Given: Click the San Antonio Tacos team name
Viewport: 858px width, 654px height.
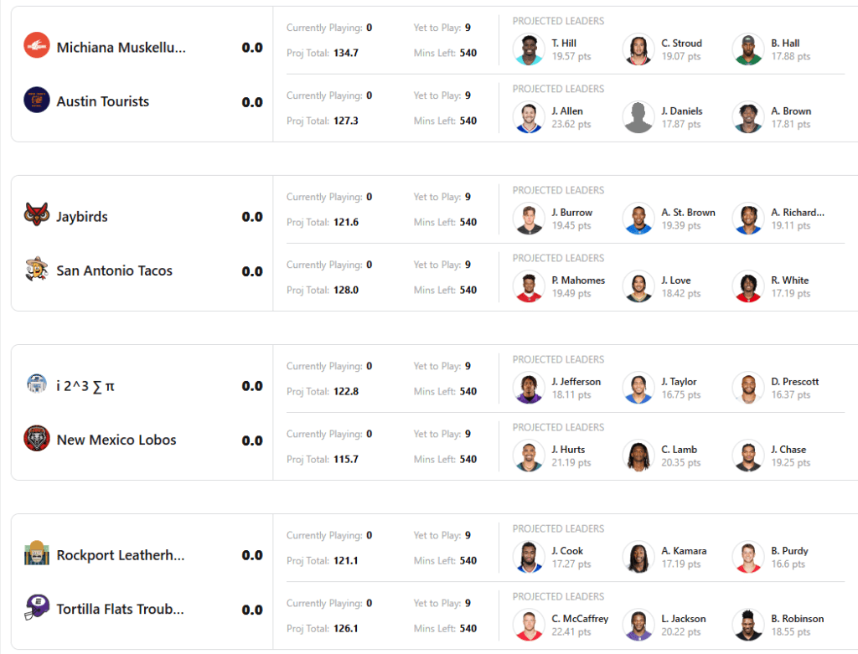Looking at the screenshot, I should point(114,270).
